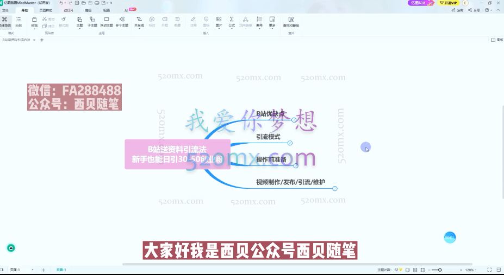Open Find and Replace (查找和替换)
Image resolution: width=504 pixels, height=275 pixels.
coord(291,22)
